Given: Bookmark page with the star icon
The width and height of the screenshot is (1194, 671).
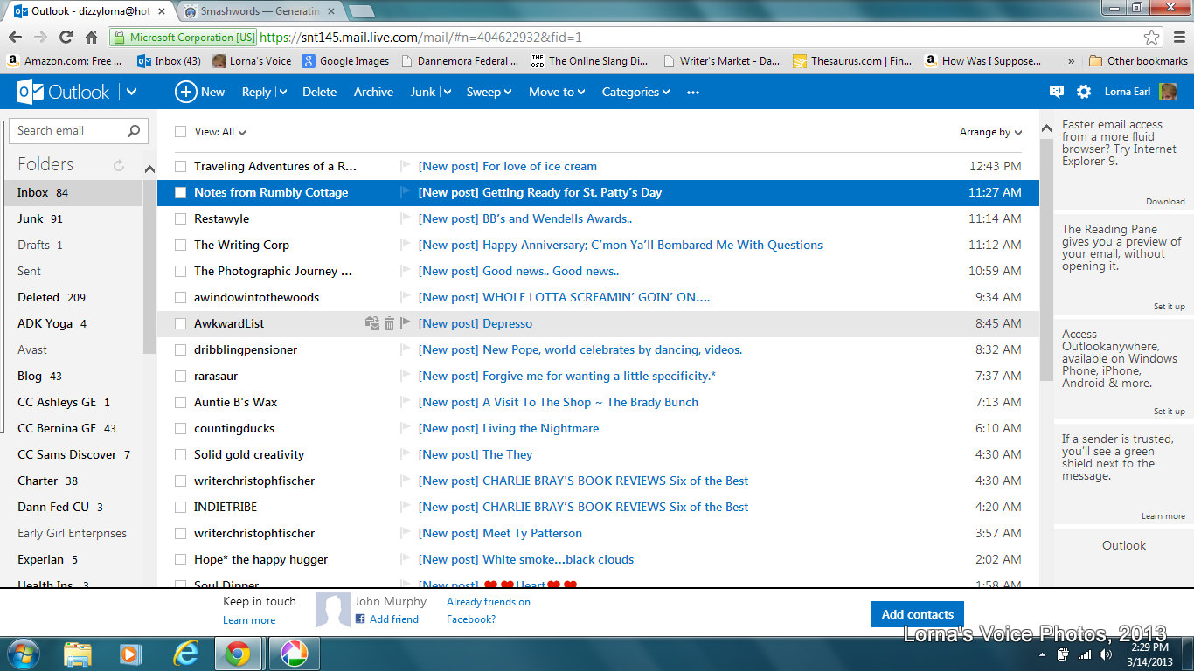Looking at the screenshot, I should coord(1152,38).
